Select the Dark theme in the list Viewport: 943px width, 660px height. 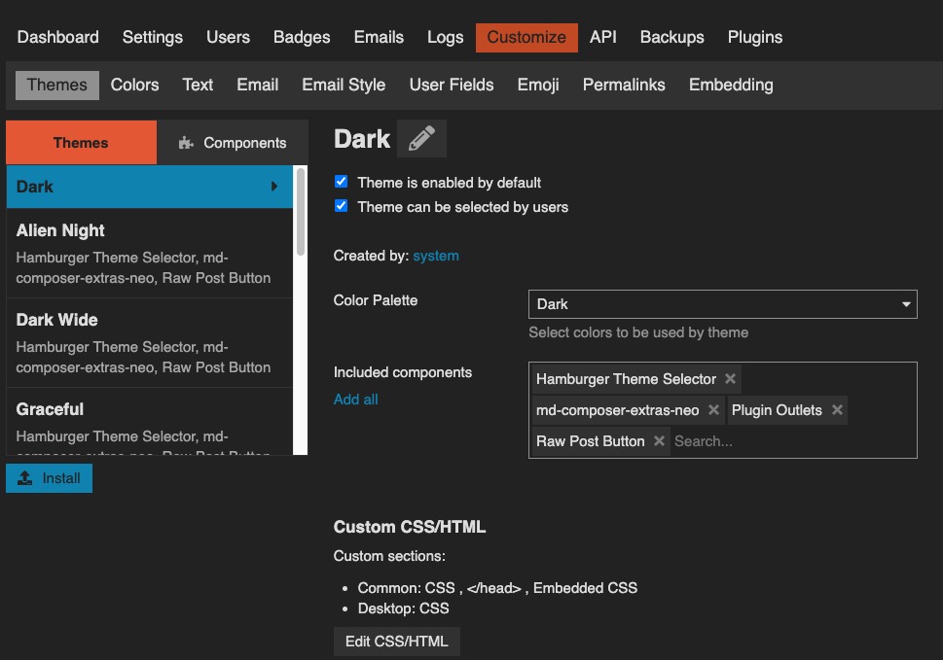[149, 187]
